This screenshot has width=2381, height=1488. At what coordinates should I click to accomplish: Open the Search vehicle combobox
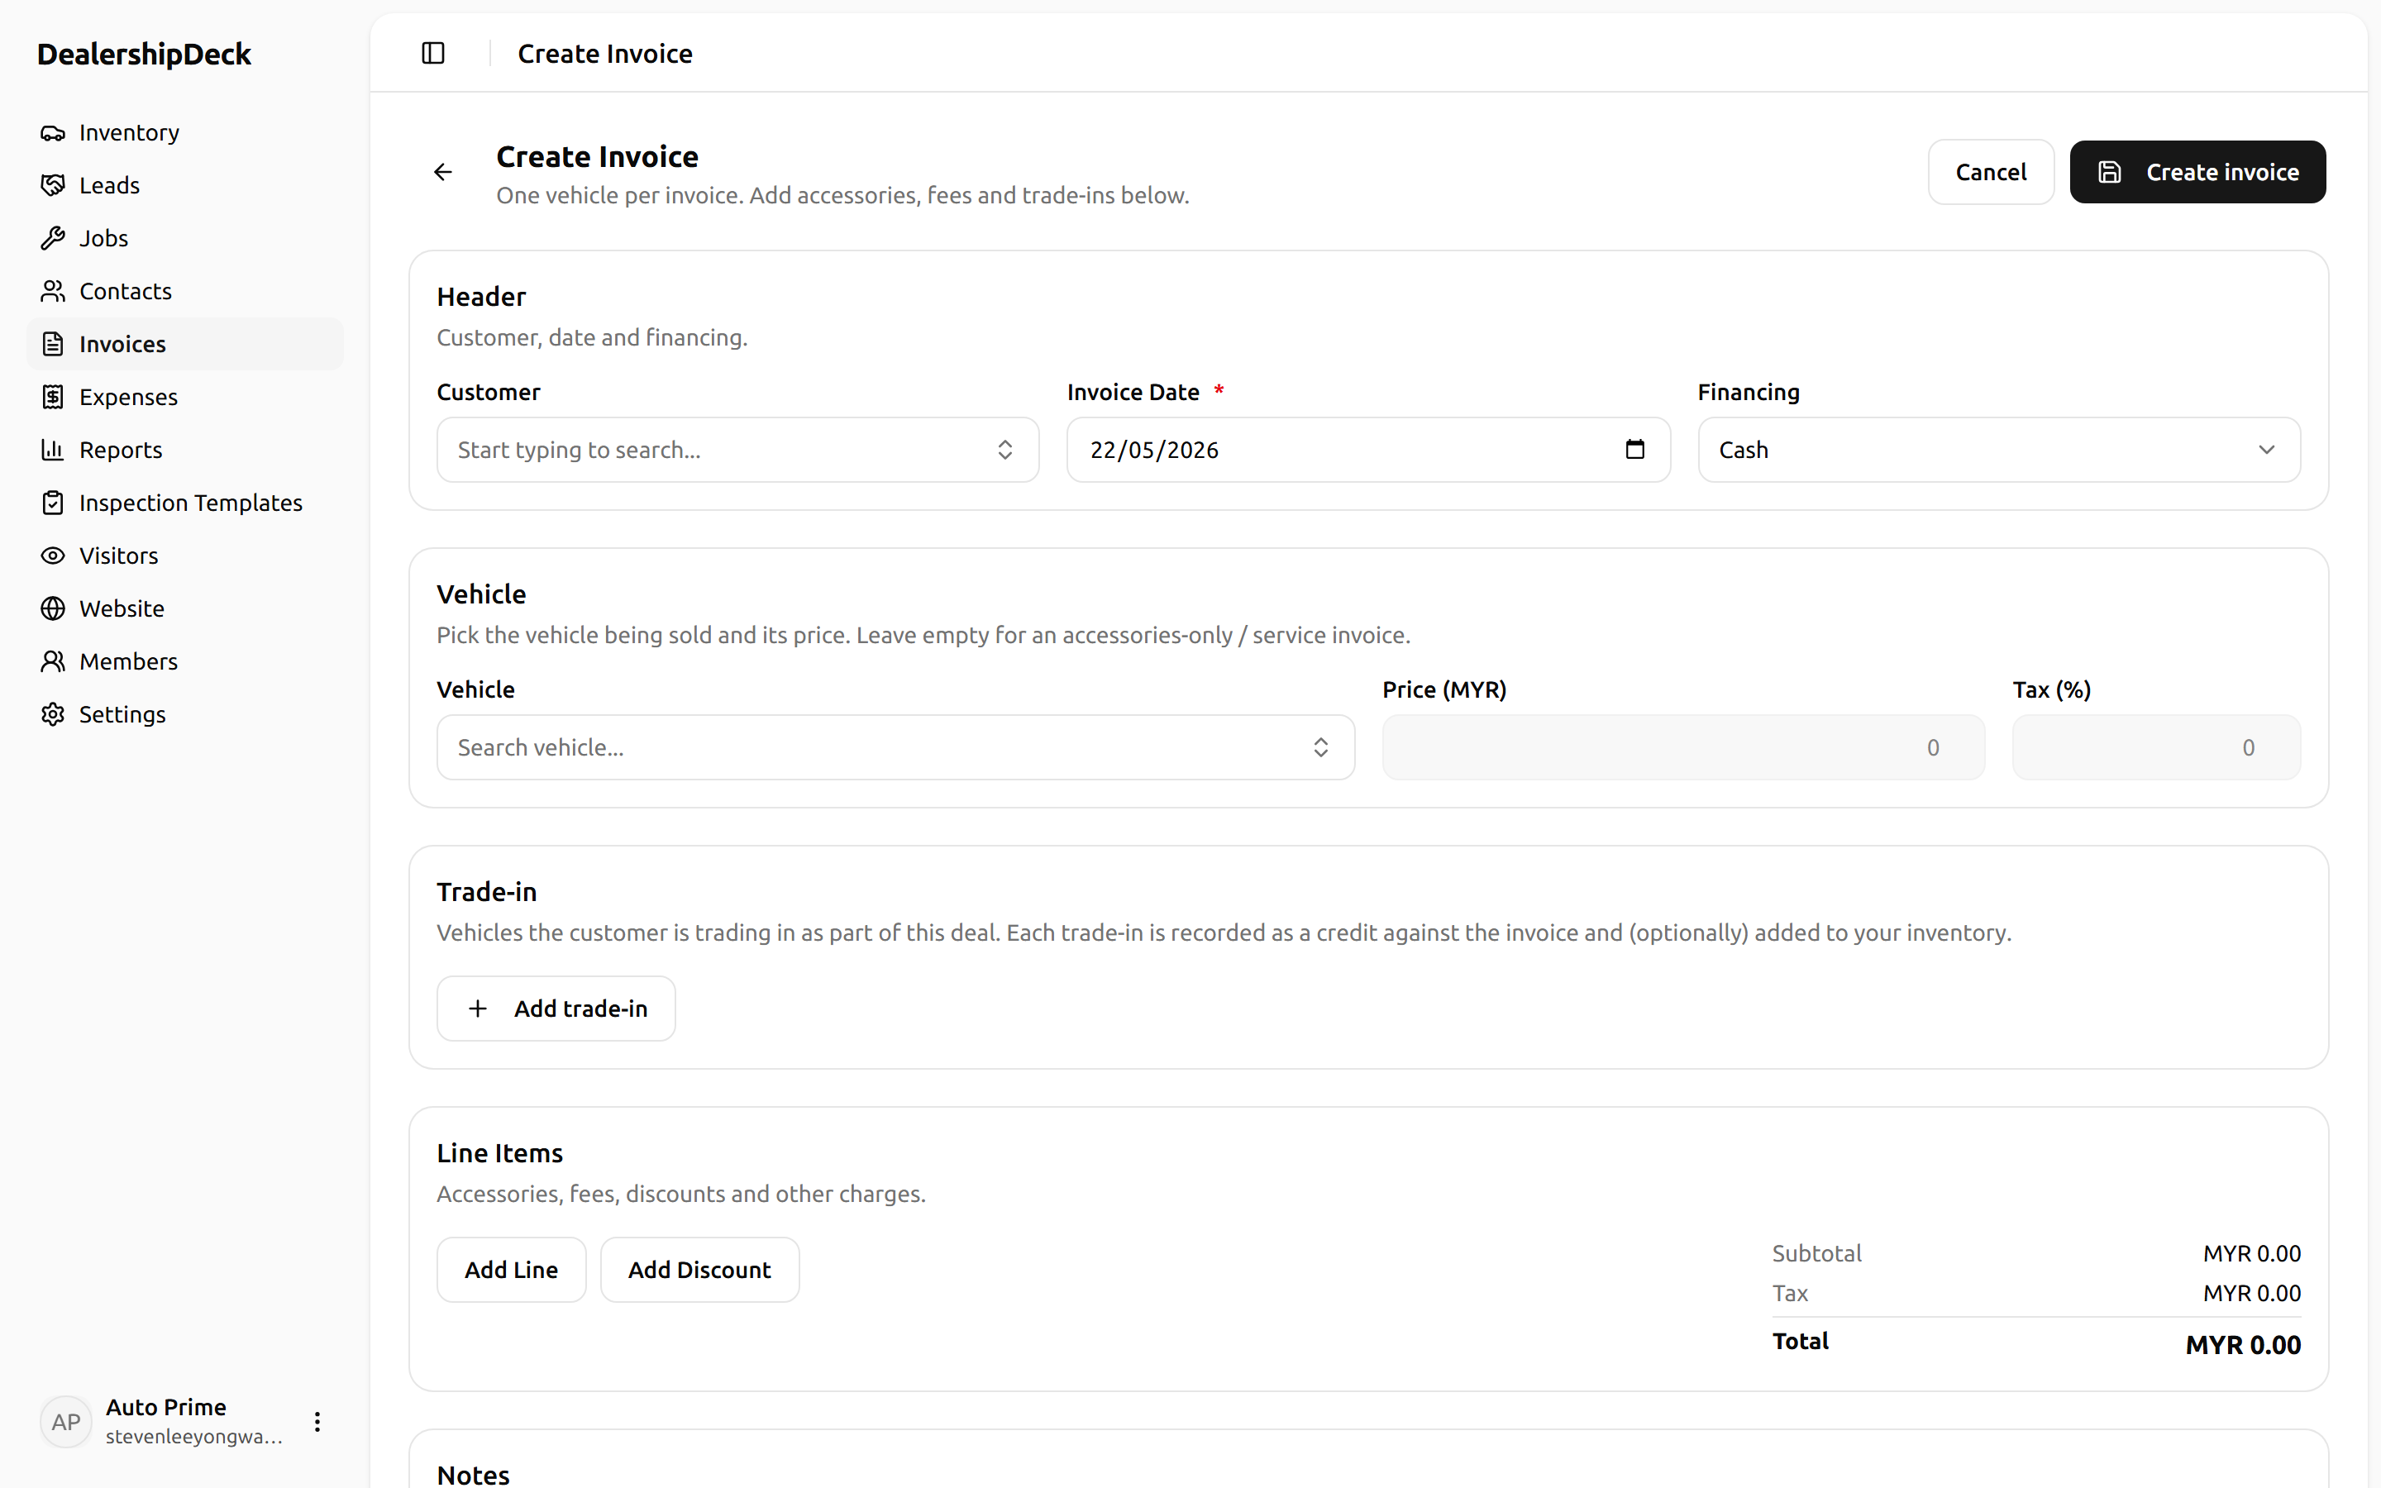coord(895,747)
